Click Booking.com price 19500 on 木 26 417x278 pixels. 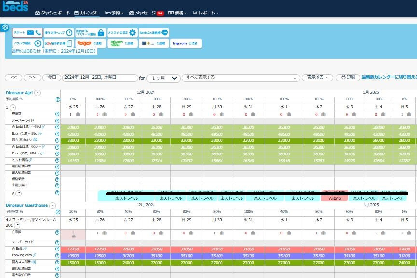pyautogui.click(x=100, y=256)
